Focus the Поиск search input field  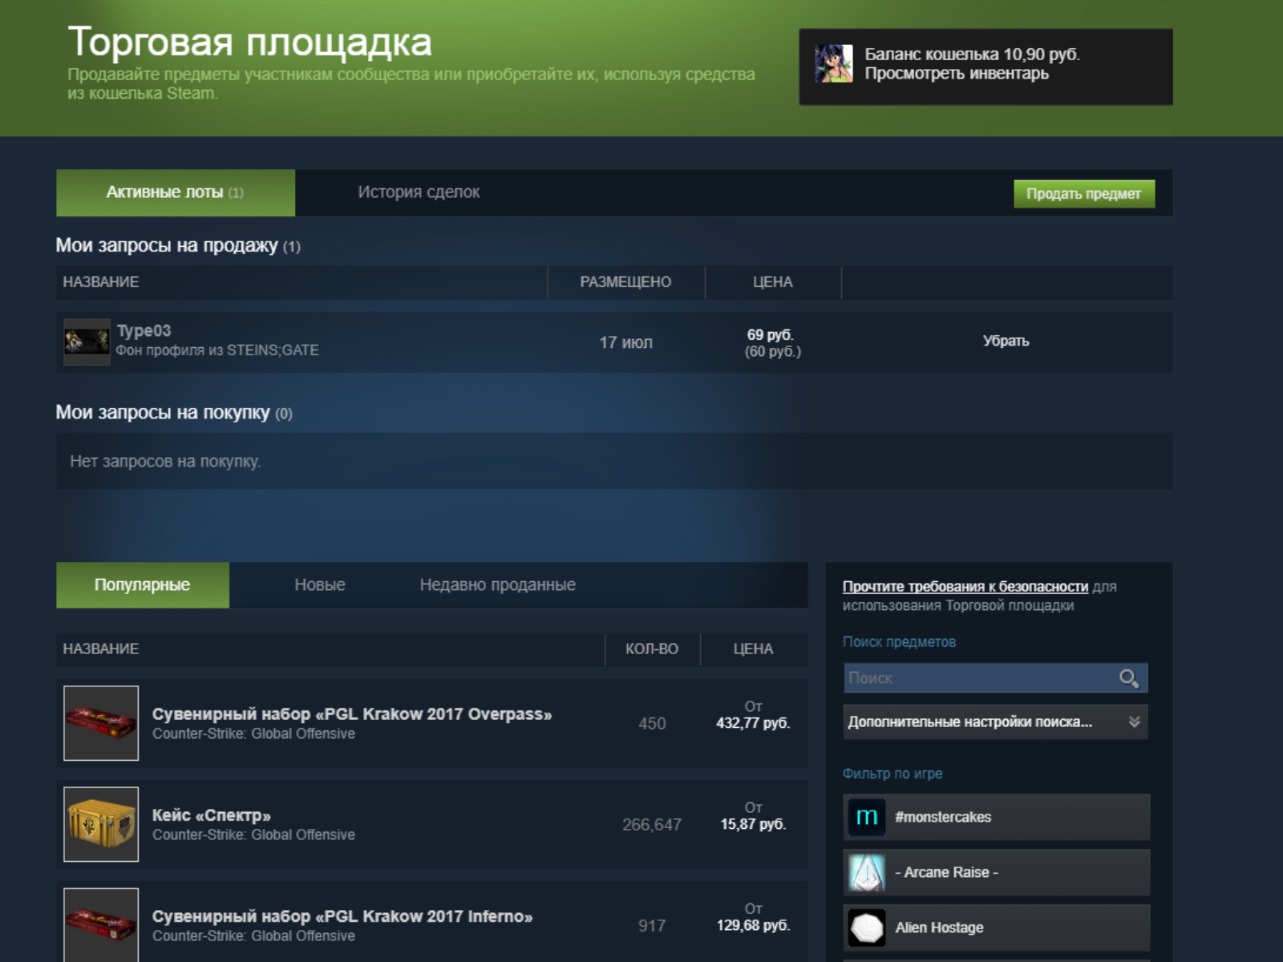coord(980,678)
